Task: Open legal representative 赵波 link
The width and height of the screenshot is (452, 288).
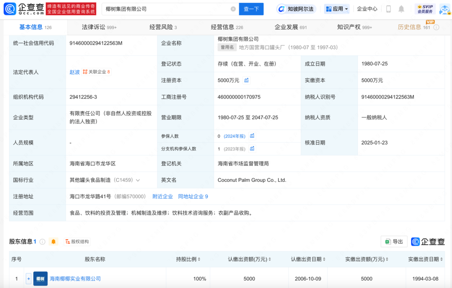Action: (x=74, y=72)
